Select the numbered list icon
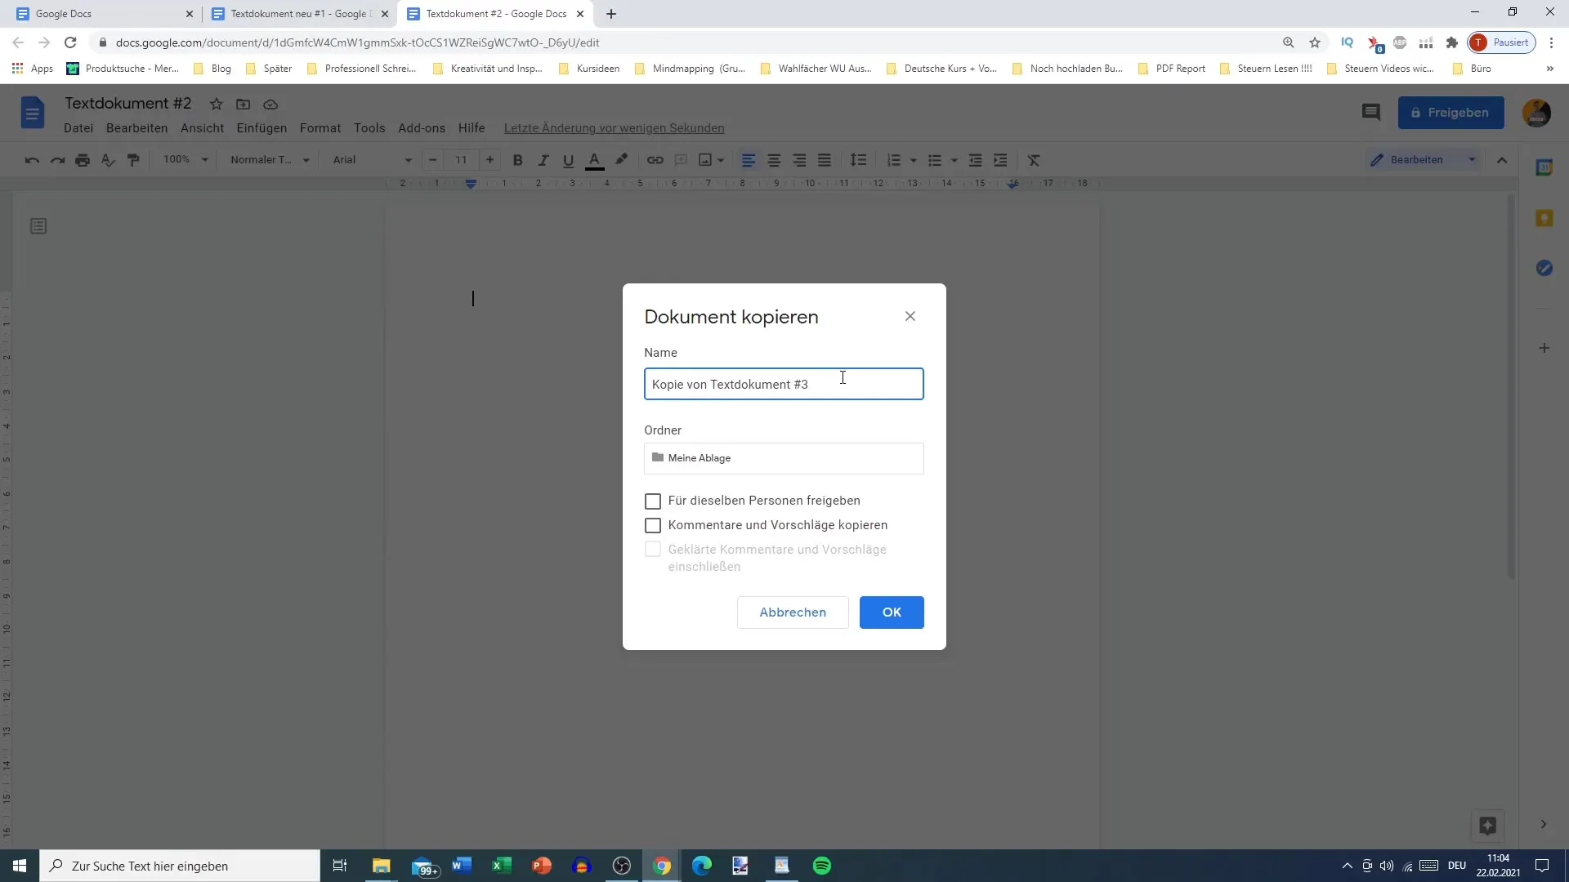This screenshot has width=1569, height=882. (896, 159)
